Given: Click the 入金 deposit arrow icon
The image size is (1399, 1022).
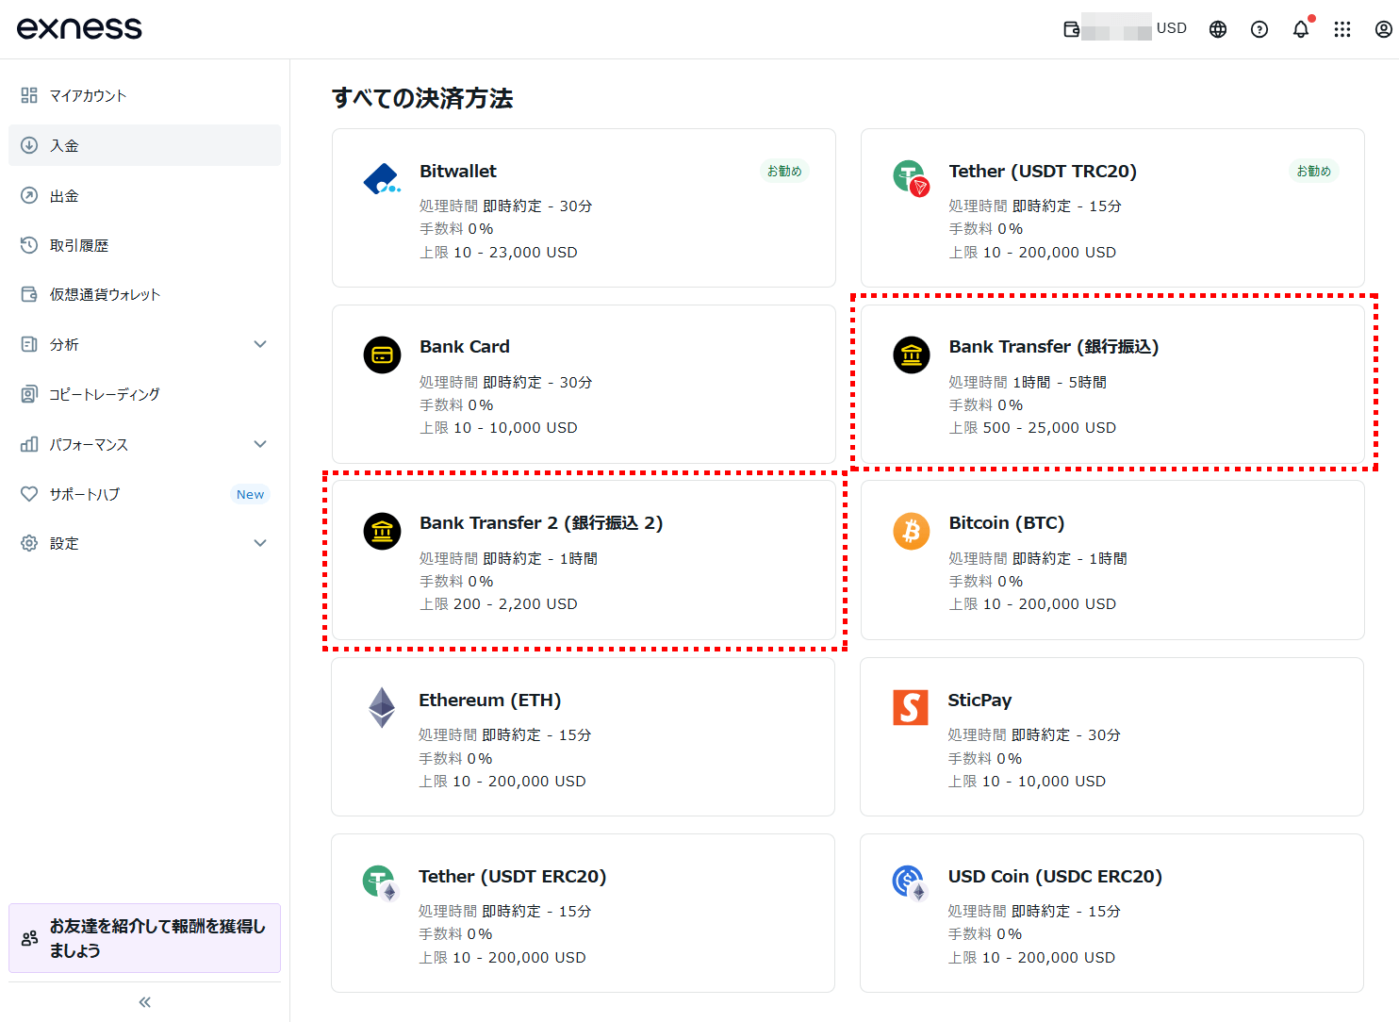Looking at the screenshot, I should tap(29, 145).
